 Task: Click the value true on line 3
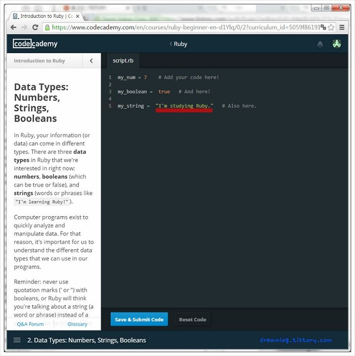pyautogui.click(x=164, y=92)
